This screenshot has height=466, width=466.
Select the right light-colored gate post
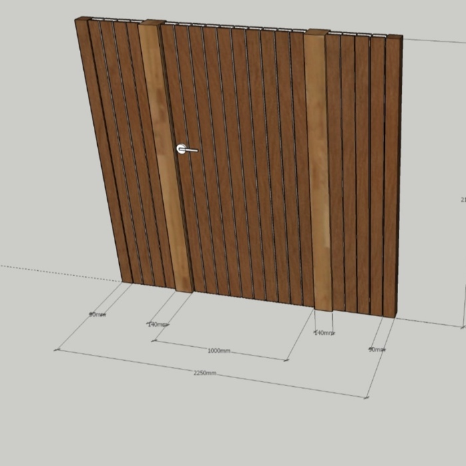pos(318,173)
